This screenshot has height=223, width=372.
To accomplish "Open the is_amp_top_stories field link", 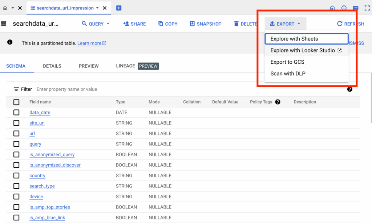I will click(x=49, y=207).
